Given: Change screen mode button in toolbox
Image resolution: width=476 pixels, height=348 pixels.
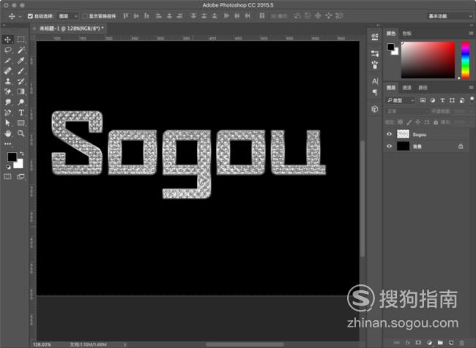Looking at the screenshot, I should point(21,177).
